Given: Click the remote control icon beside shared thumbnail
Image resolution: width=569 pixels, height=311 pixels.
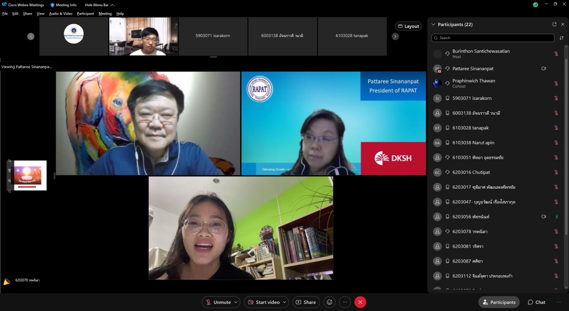Looking at the screenshot, I should (x=10, y=171).
